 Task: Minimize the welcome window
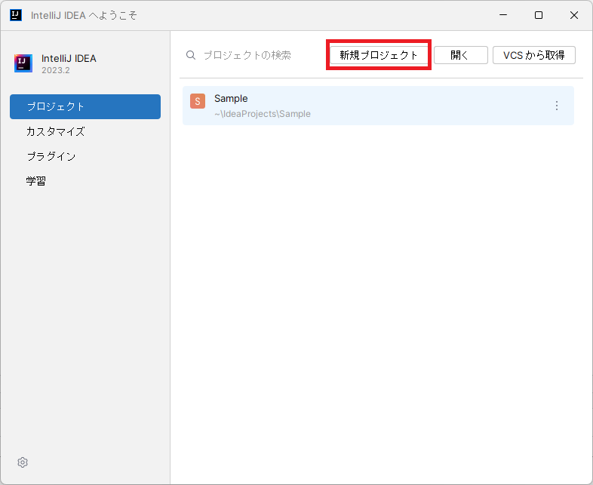click(503, 15)
